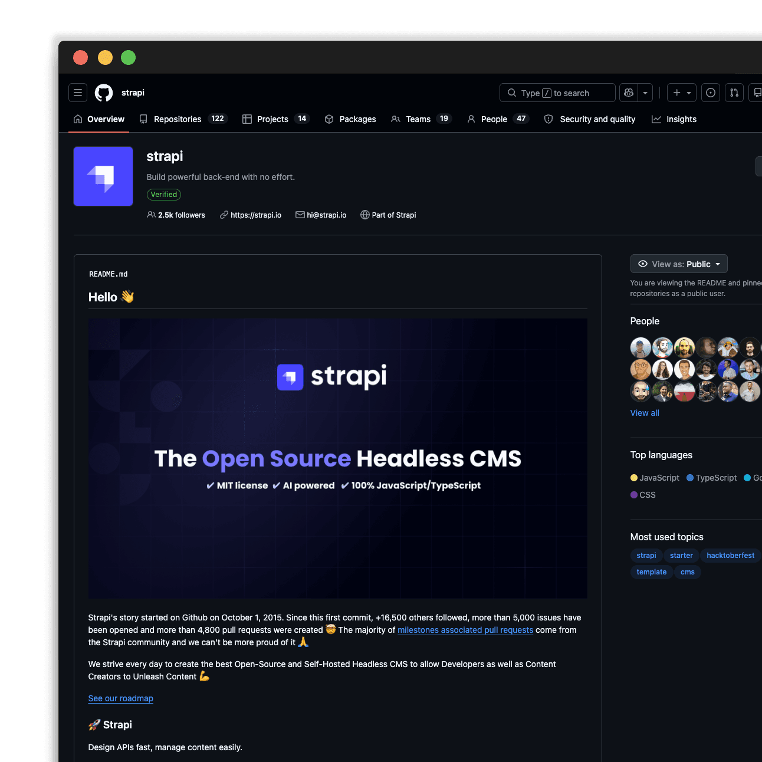Filter by JavaScript language

pos(655,478)
